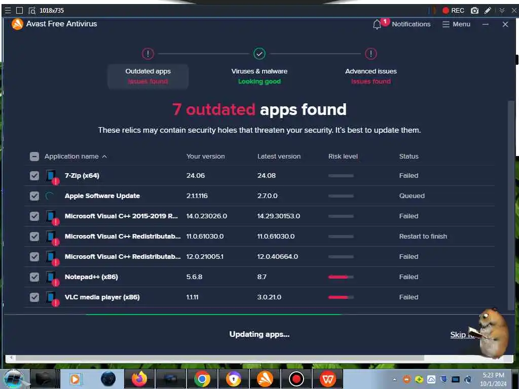Open the media player taskbar icon
The image size is (519, 389).
[x=75, y=379]
